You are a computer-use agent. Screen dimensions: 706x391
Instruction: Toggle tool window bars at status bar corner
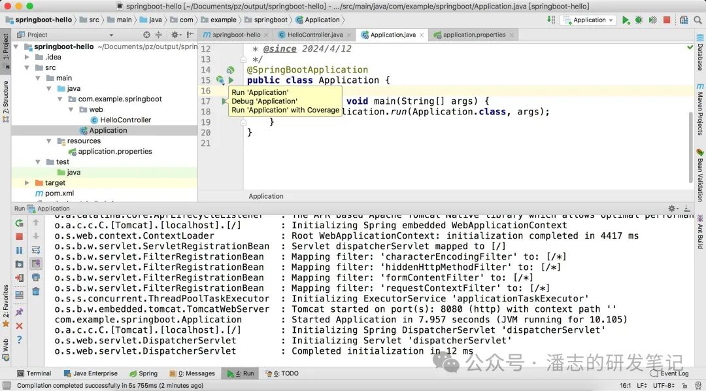point(6,385)
